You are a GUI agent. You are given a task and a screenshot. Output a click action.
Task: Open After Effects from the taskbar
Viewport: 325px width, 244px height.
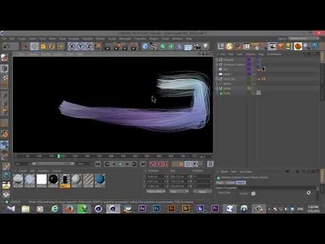coord(142,209)
